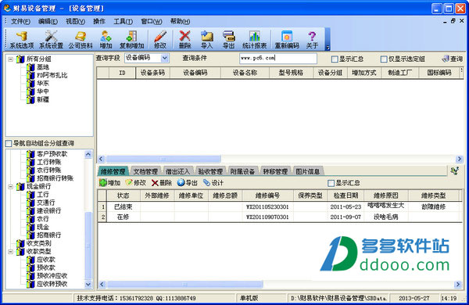
Task: Click the 检查日期 column header
Action: [345, 196]
